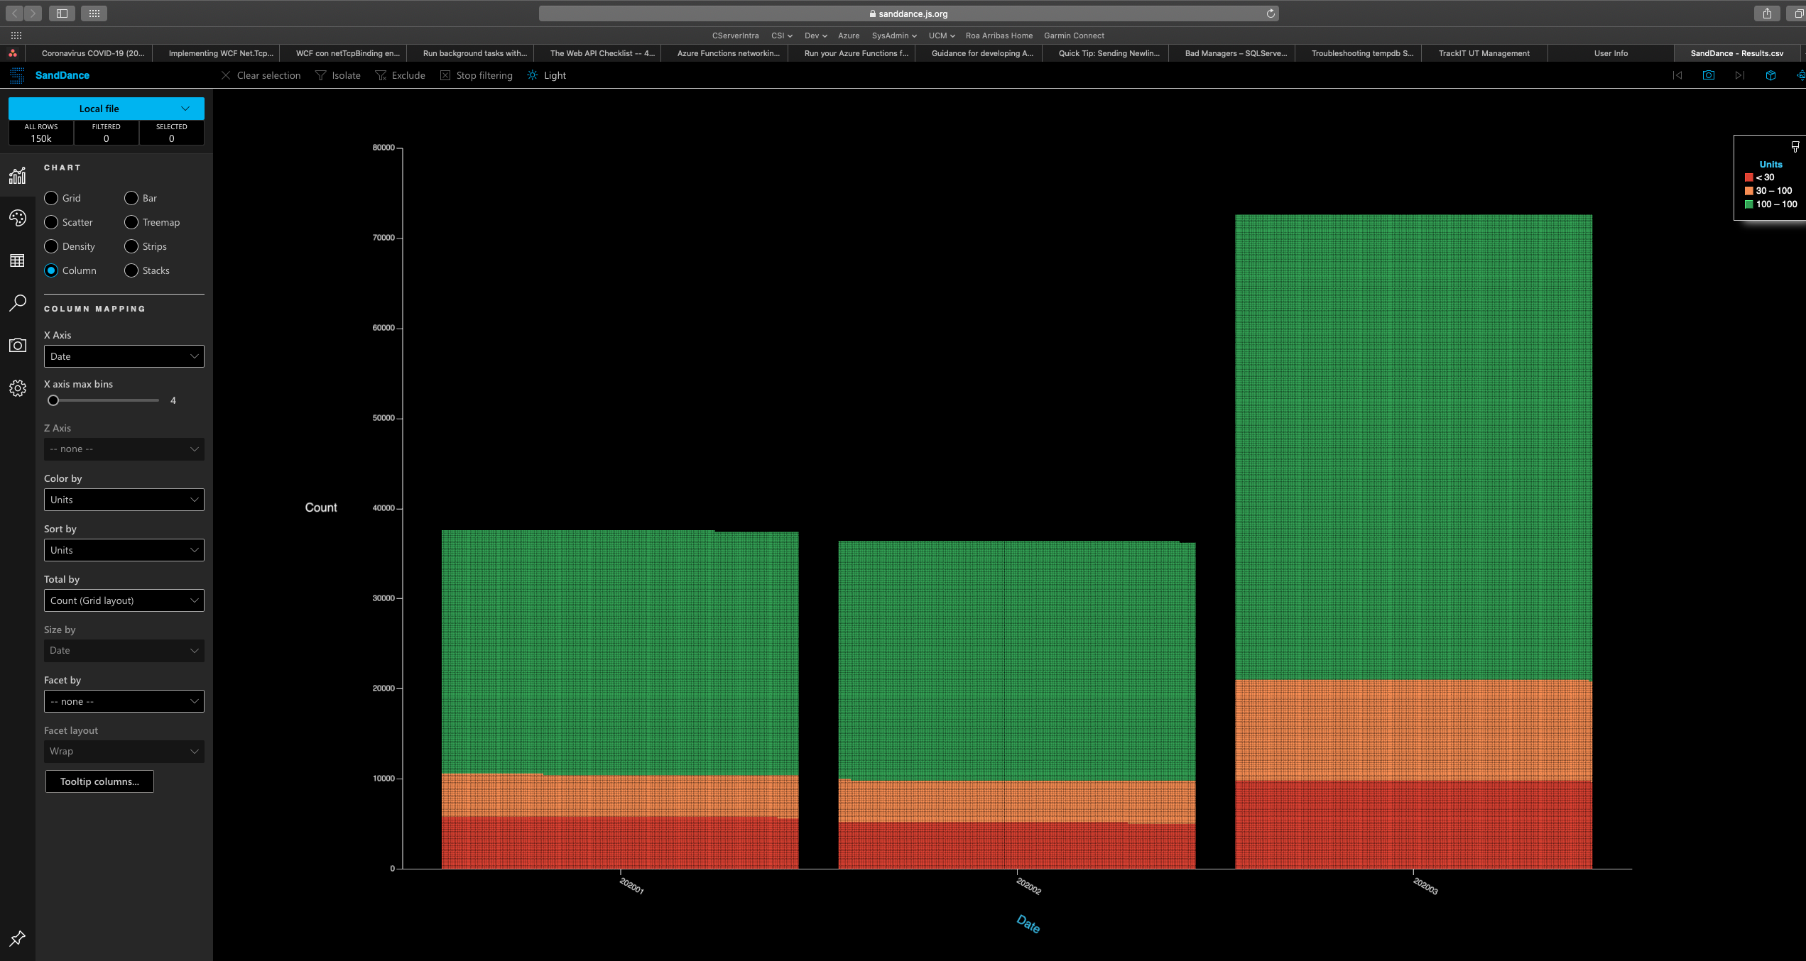This screenshot has width=1806, height=961.
Task: Toggle 3D view cube icon
Action: (x=1770, y=75)
